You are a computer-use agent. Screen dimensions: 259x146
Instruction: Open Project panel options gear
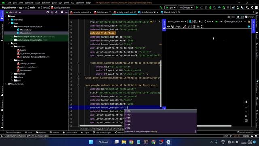click(62, 12)
